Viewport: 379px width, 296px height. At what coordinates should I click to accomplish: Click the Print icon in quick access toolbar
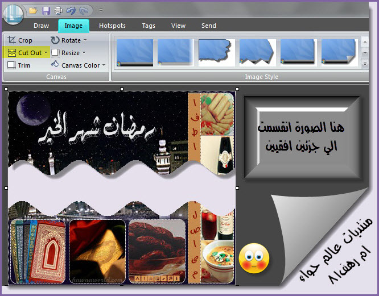(58, 10)
